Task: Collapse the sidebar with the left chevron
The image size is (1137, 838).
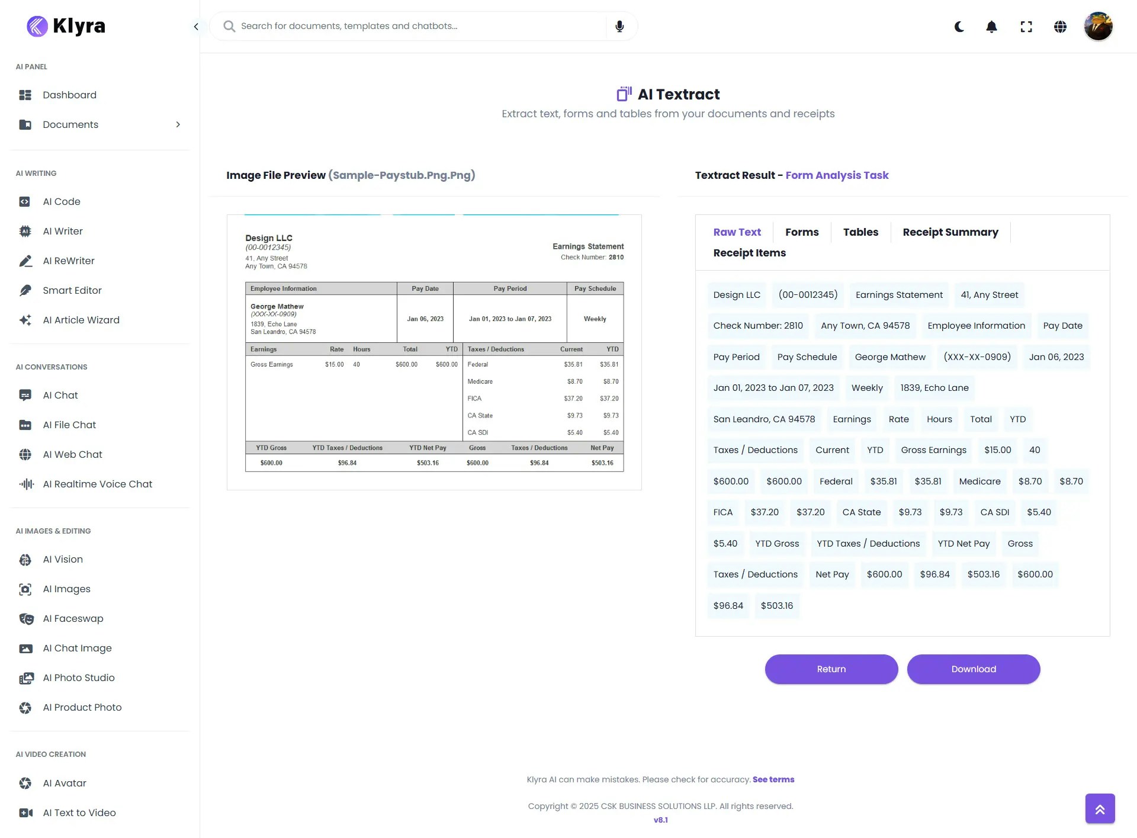Action: pyautogui.click(x=196, y=26)
